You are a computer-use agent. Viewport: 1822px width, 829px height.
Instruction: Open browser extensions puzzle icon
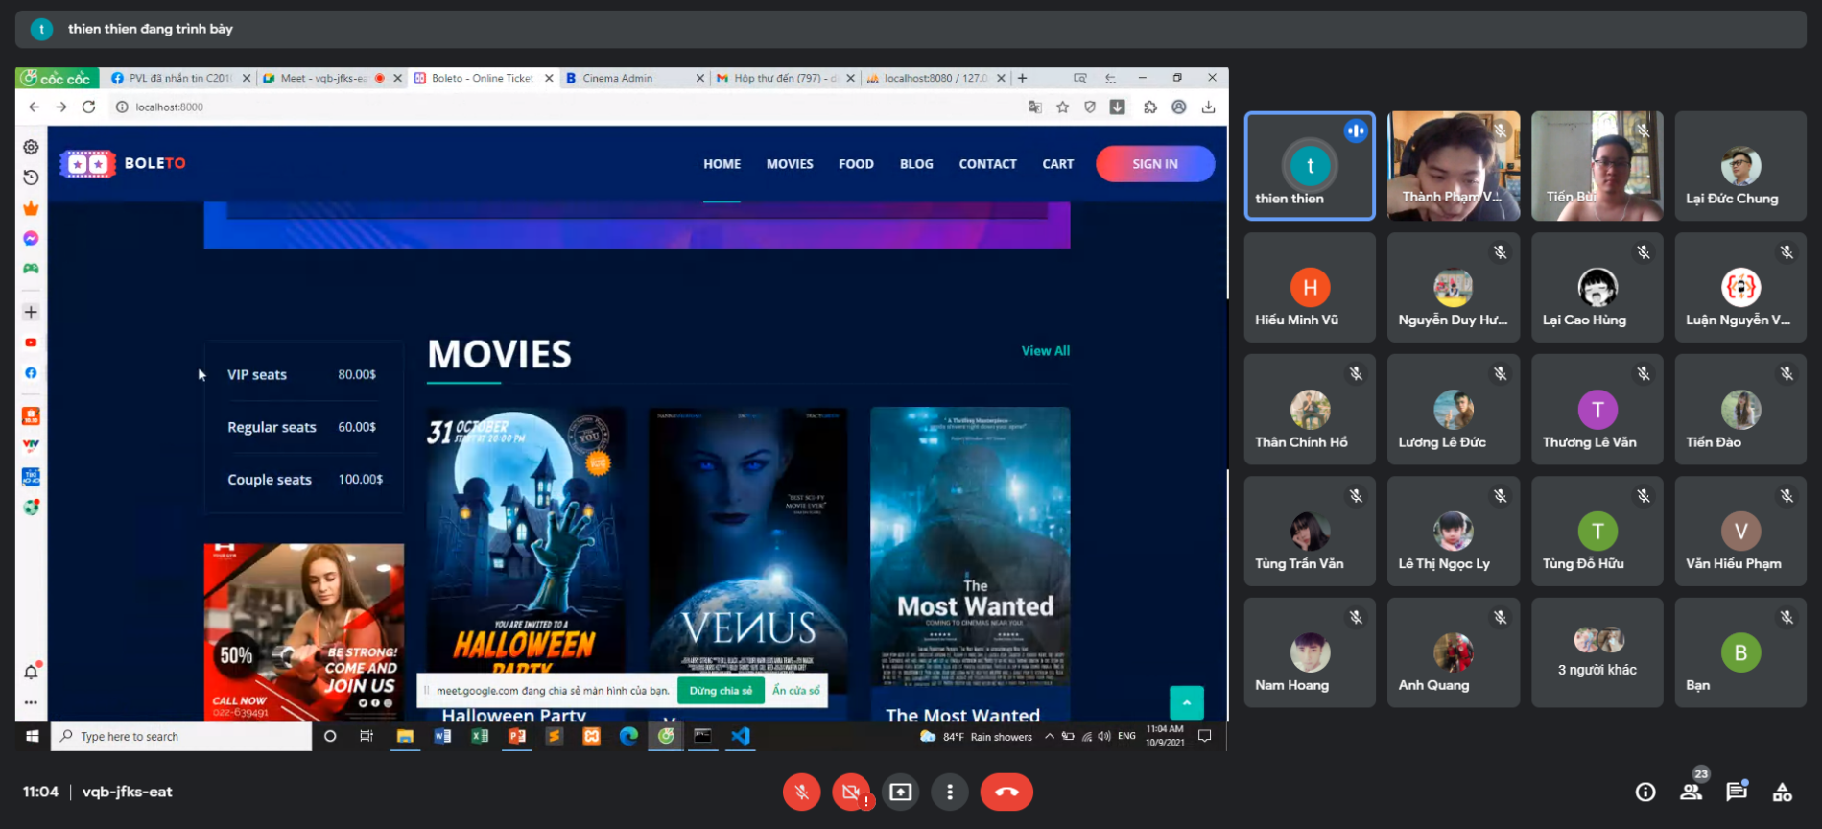tap(1149, 107)
